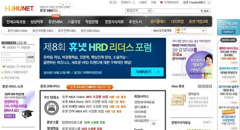Click the QUICK LINK header badge
Screen dimensions: 240x130
coord(228,40)
